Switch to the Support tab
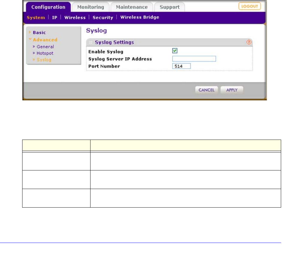 pos(170,7)
